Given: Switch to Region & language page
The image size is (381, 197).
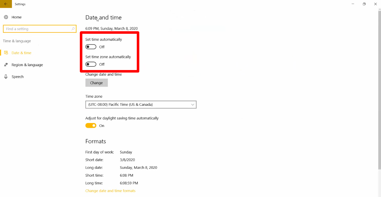Looking at the screenshot, I should 27,64.
